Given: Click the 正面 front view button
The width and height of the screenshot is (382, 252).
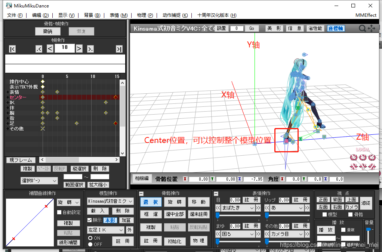Looking at the screenshot, I should click(x=323, y=200).
